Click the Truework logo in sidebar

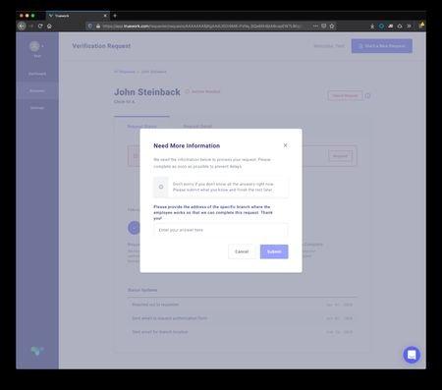coord(37,351)
